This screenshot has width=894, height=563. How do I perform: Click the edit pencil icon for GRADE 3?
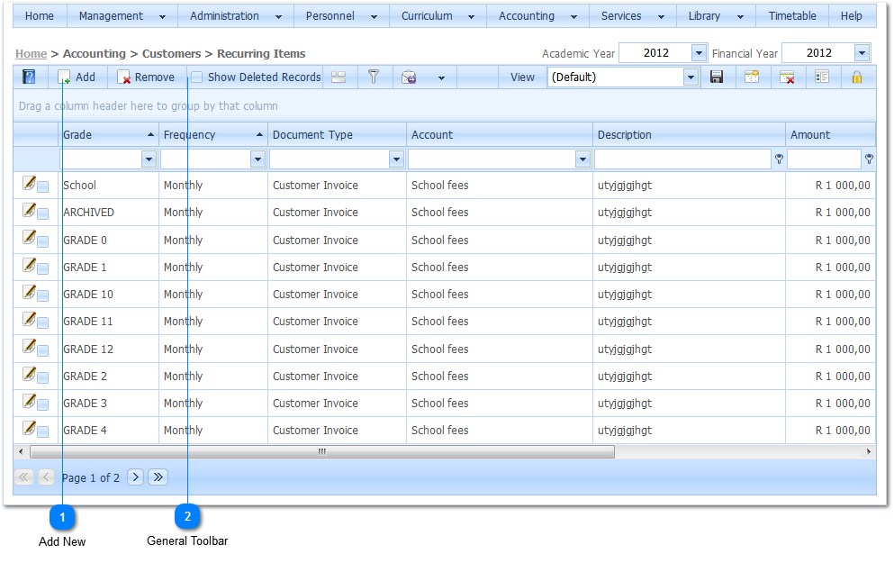click(x=29, y=401)
